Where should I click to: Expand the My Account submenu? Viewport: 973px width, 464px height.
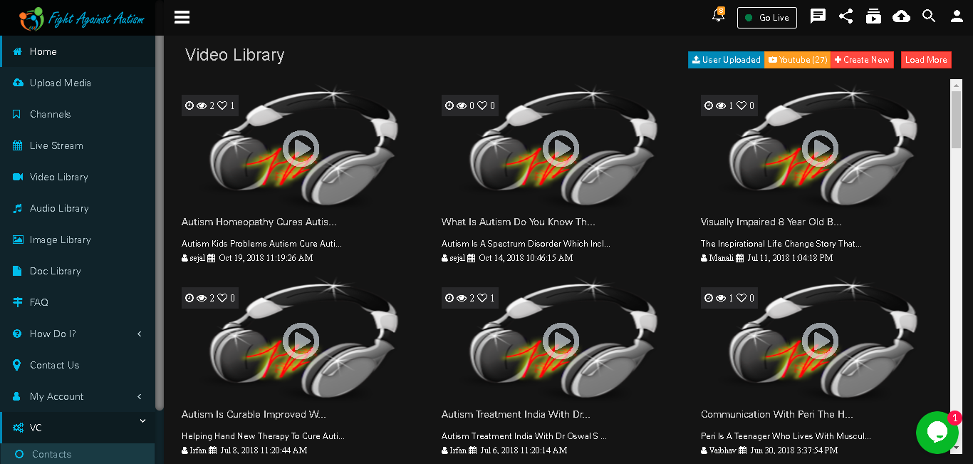(78, 396)
